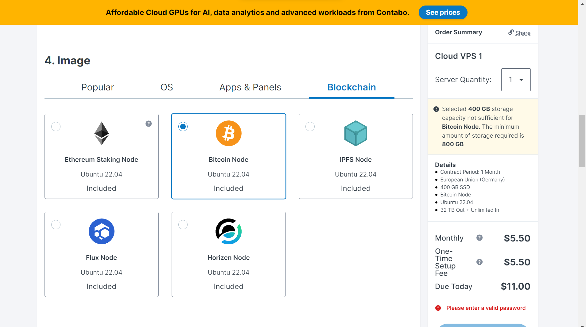Image resolution: width=586 pixels, height=327 pixels.
Task: Click the scrollbar up arrow
Action: 582,3
